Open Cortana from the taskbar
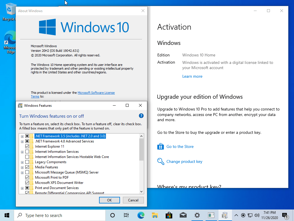This screenshot has height=221, width=294. tap(113, 215)
